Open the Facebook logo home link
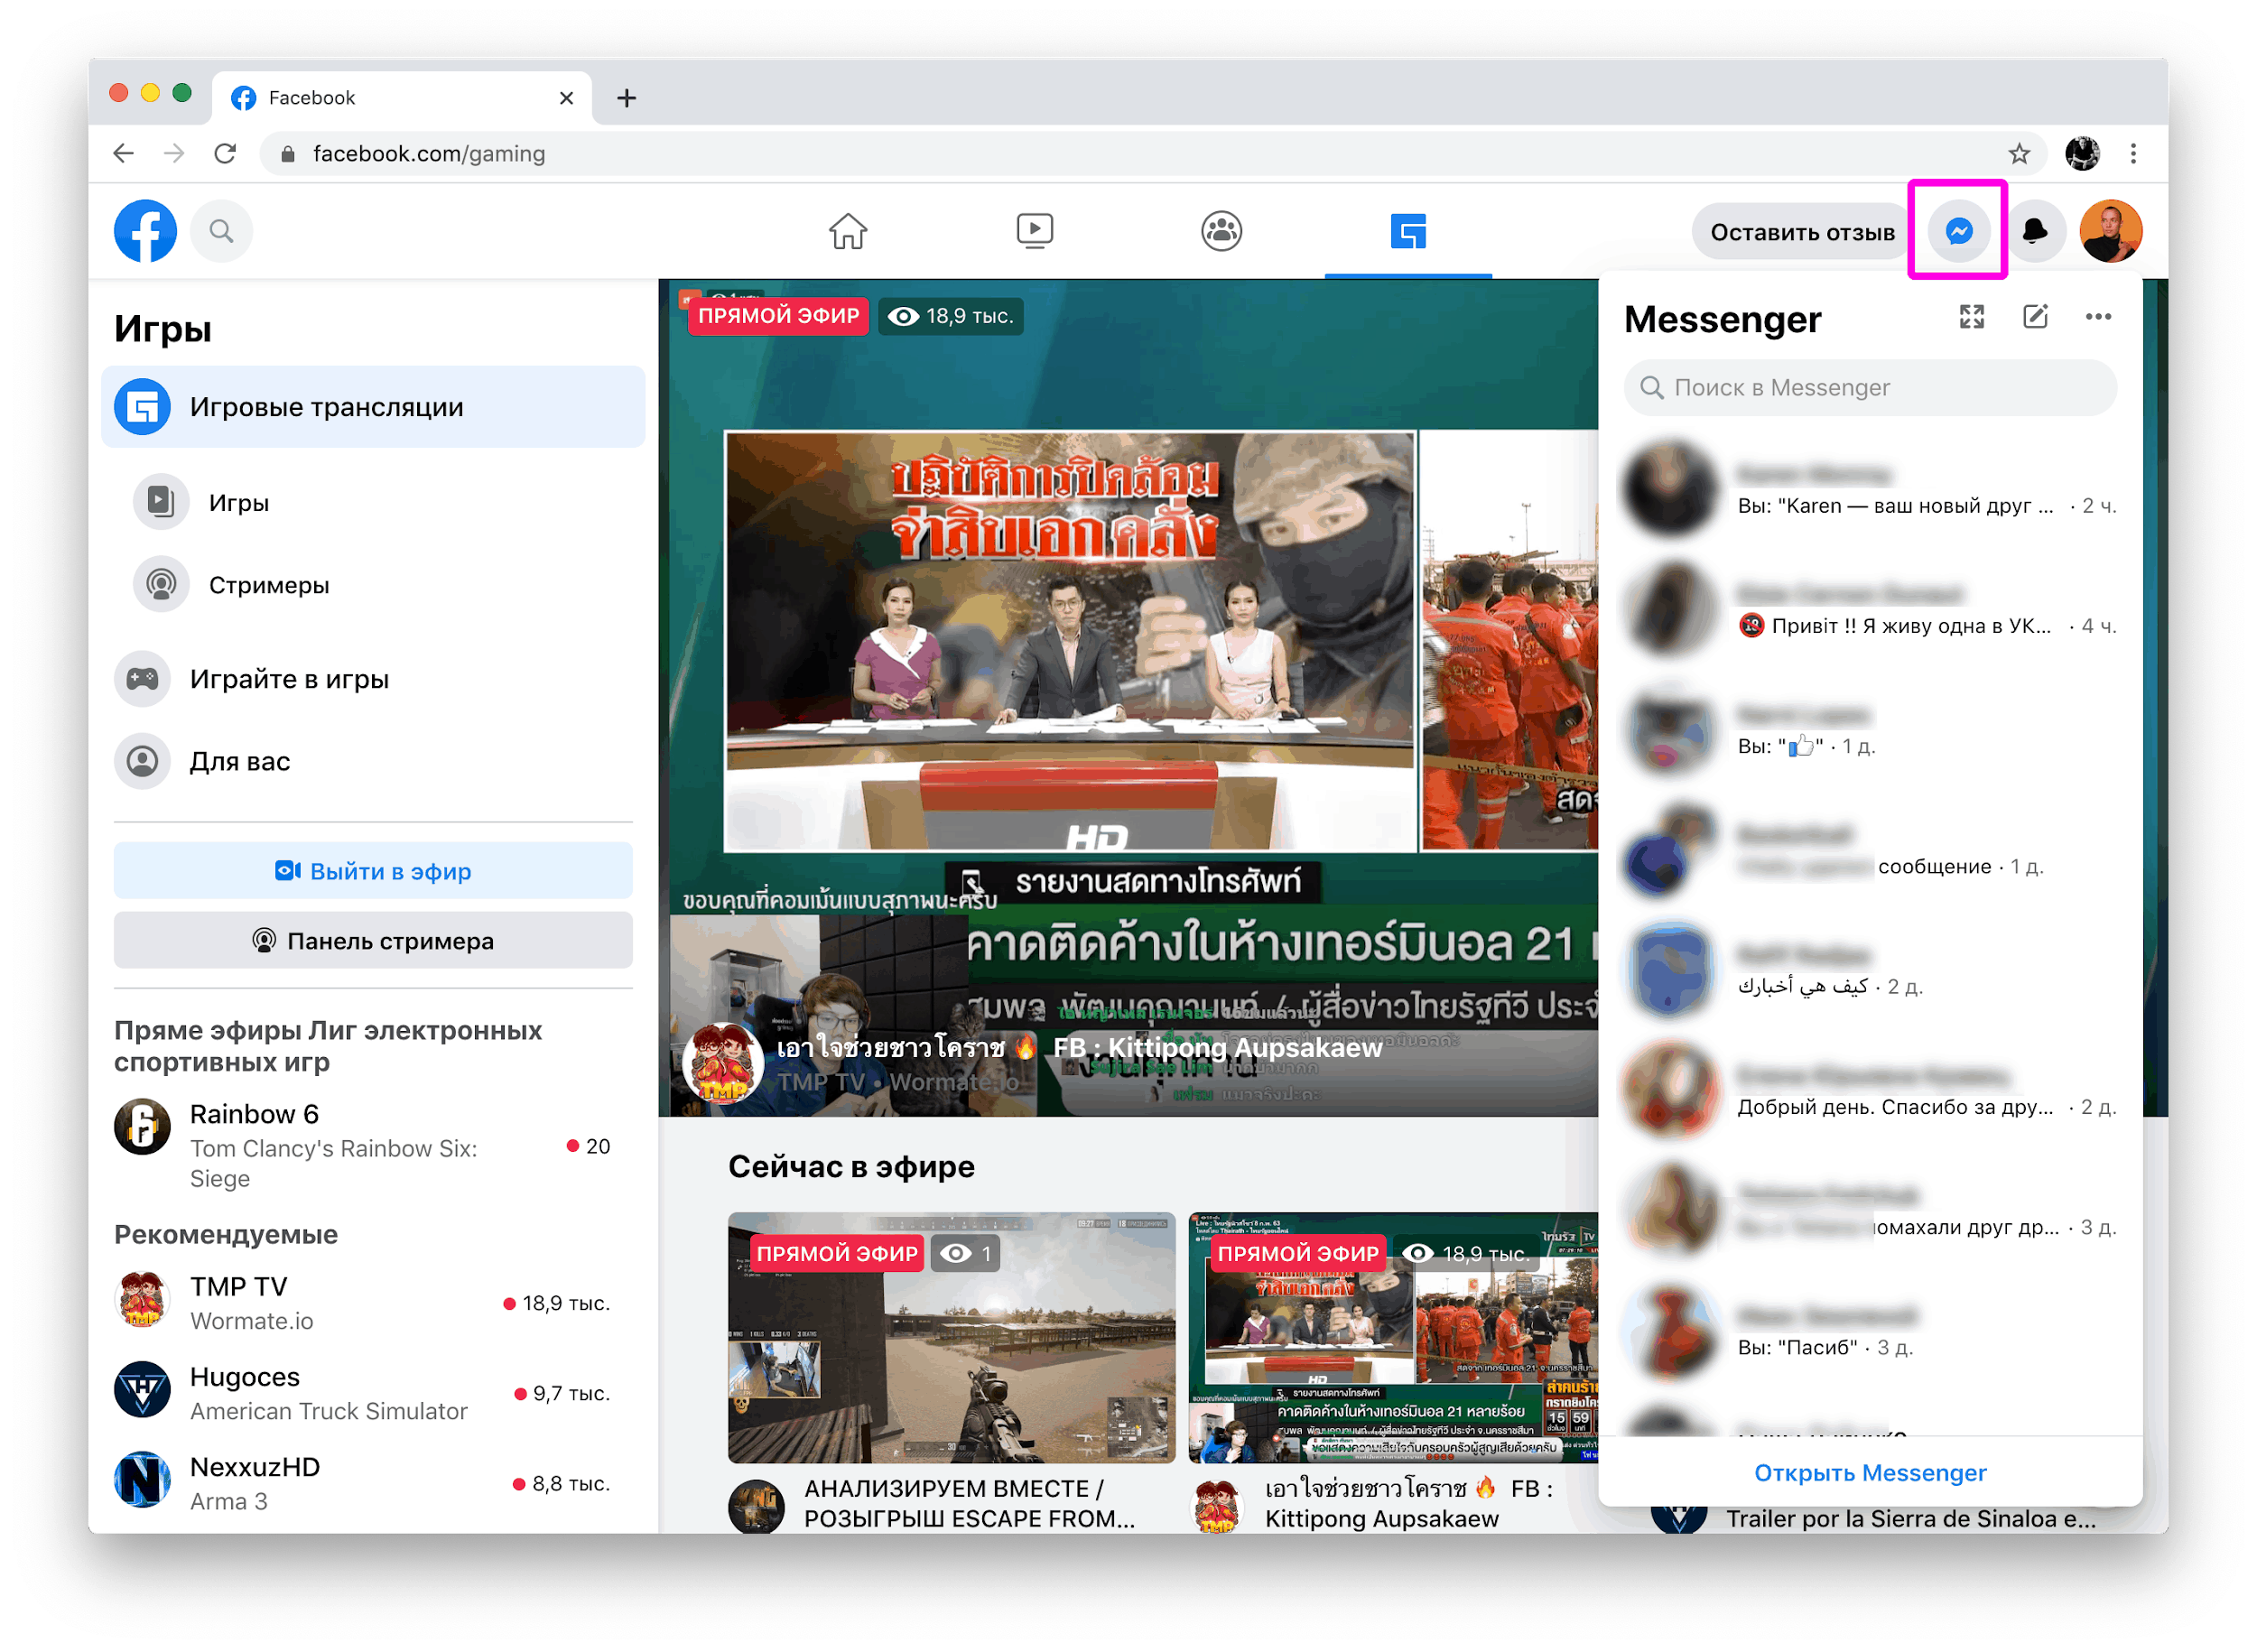The width and height of the screenshot is (2257, 1652). tap(145, 231)
